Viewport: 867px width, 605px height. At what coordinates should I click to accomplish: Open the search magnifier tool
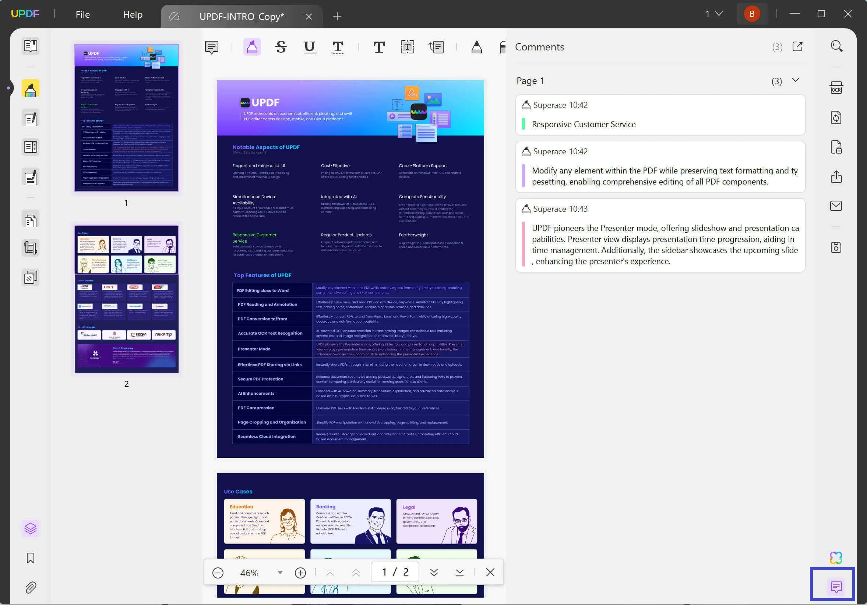point(836,46)
